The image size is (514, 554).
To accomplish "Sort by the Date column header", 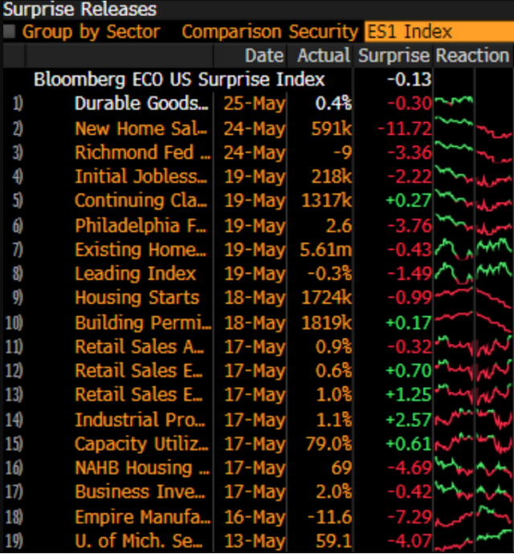I will tap(264, 55).
